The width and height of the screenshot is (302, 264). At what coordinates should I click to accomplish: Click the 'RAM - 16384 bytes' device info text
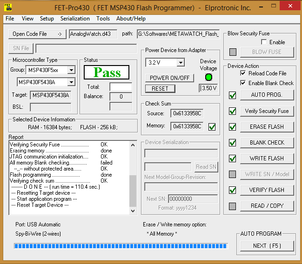50,127
